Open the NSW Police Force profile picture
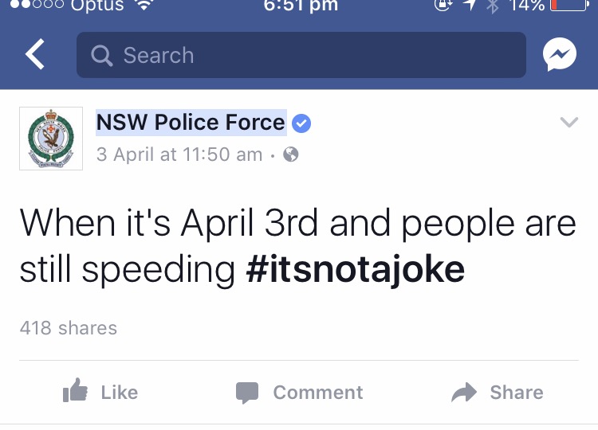Screen dimensions: 598x430 click(x=51, y=139)
